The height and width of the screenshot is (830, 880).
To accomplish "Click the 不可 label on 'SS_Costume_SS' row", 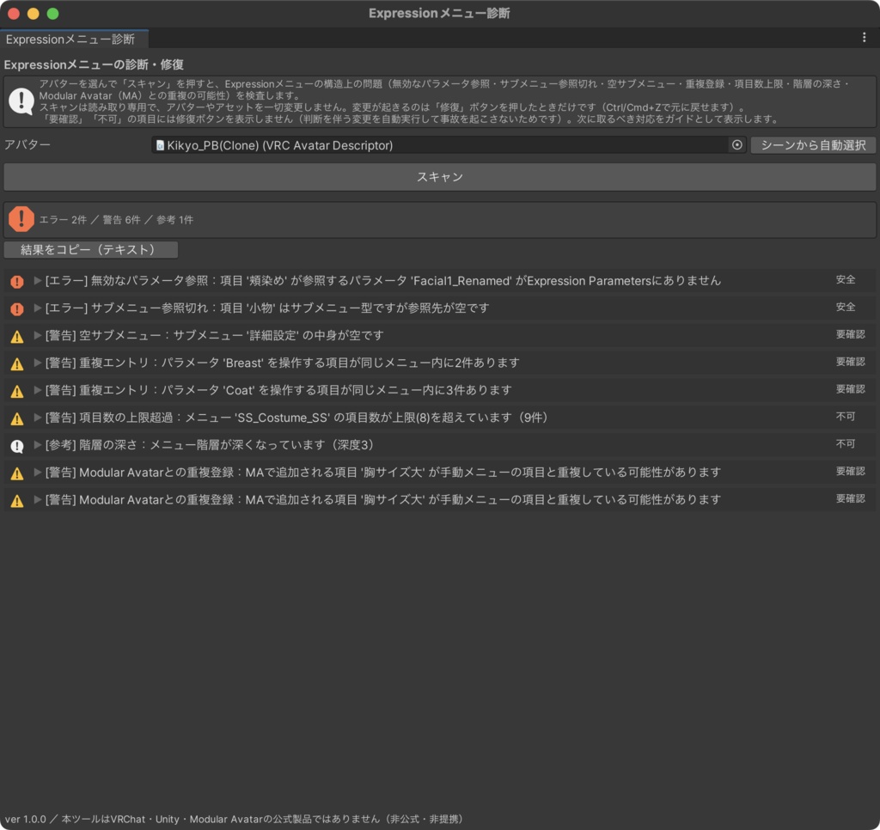I will (846, 417).
